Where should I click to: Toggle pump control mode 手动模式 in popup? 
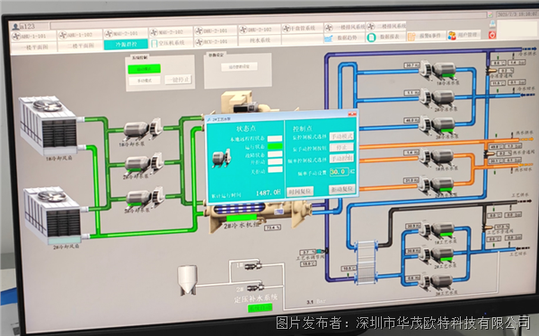coord(341,136)
